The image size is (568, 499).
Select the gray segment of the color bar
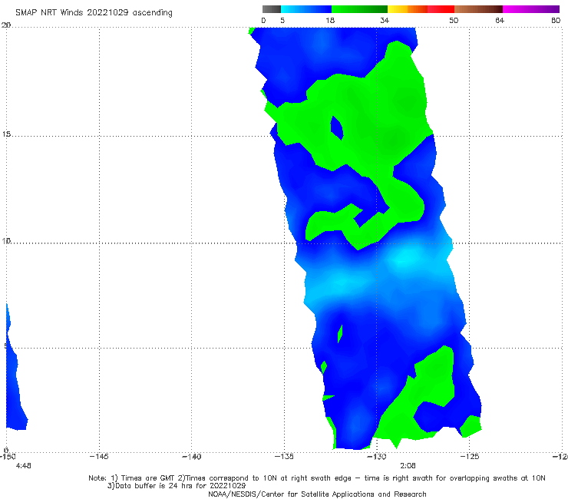pyautogui.click(x=271, y=9)
